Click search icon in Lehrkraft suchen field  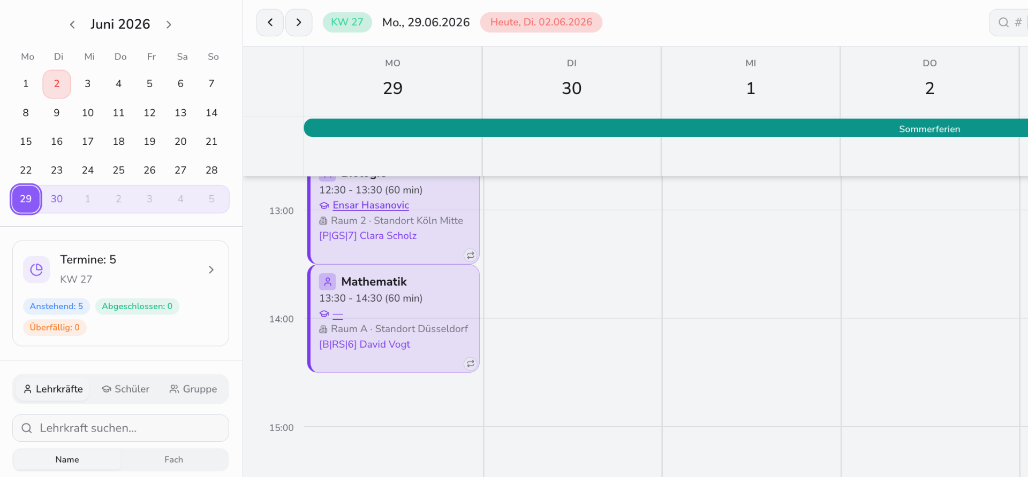coord(27,428)
